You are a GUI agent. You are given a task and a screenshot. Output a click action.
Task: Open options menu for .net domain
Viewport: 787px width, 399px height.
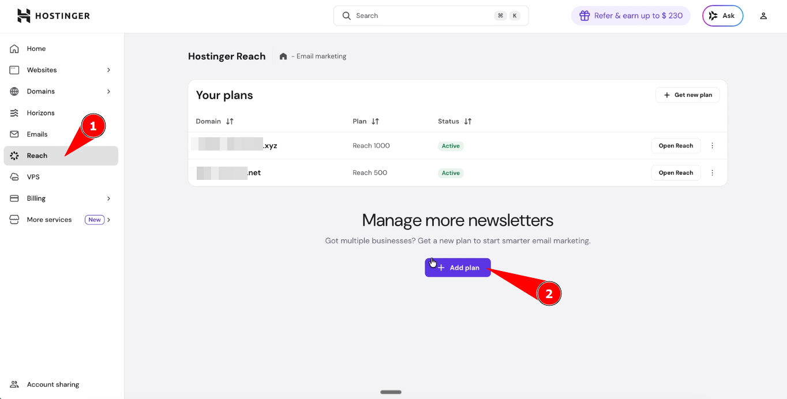(712, 173)
